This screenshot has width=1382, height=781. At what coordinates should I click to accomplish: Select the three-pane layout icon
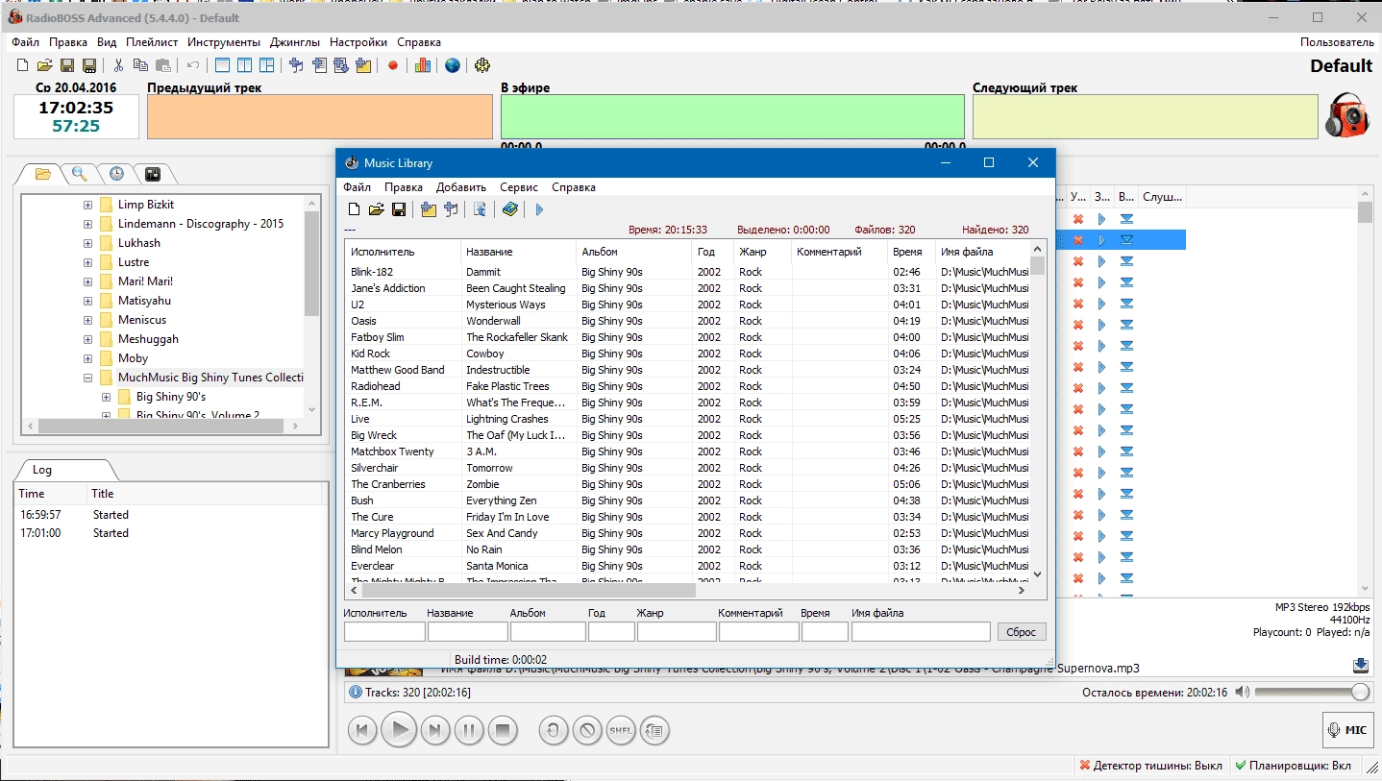(x=267, y=65)
